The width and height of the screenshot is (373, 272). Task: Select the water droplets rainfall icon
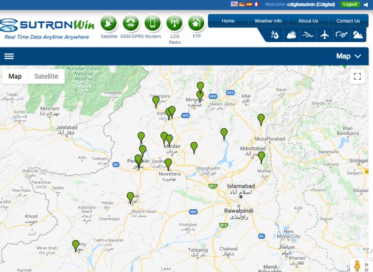point(275,35)
